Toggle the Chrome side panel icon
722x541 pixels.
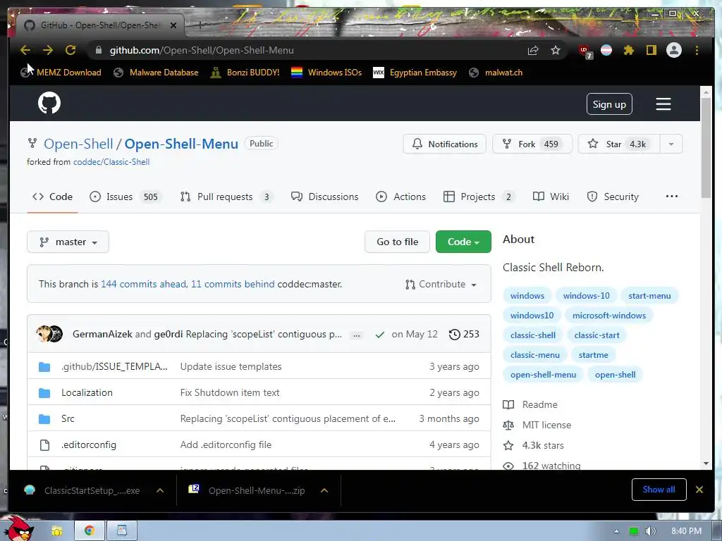tap(651, 50)
